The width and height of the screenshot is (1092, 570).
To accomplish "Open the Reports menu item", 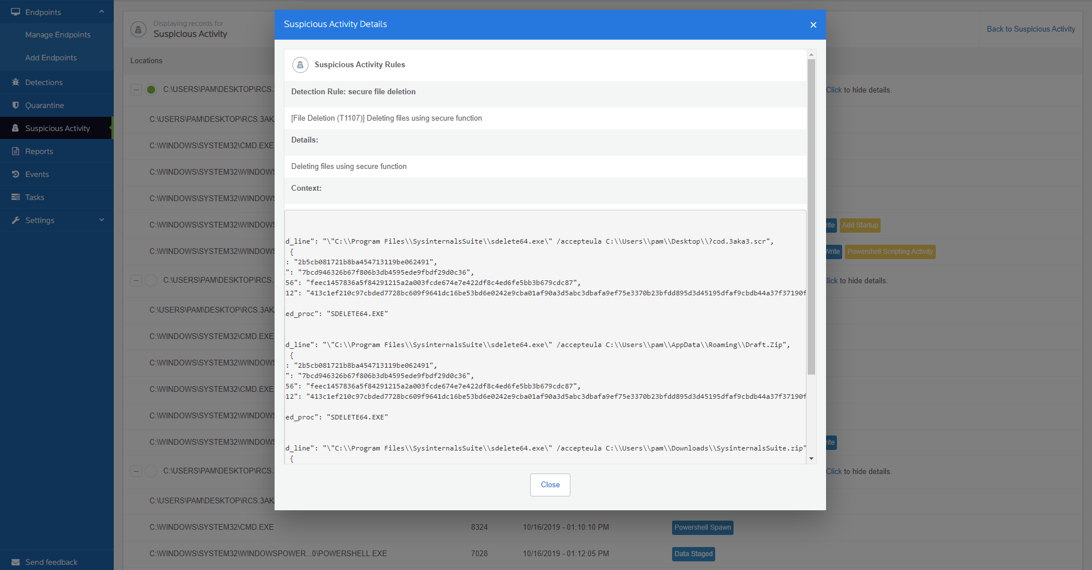I will pos(39,152).
